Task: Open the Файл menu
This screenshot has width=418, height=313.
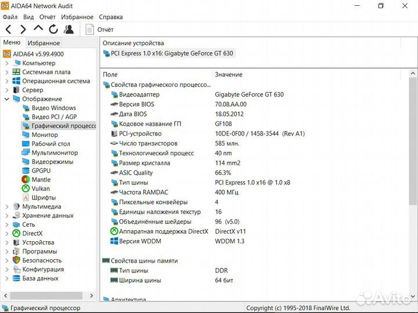Action: [x=10, y=17]
